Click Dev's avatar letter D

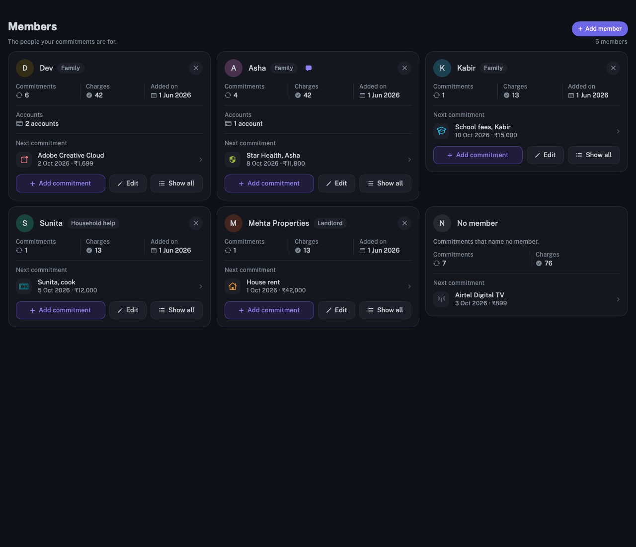pyautogui.click(x=25, y=68)
